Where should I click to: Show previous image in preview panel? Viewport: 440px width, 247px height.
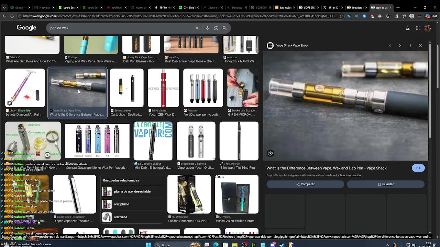[x=389, y=45]
